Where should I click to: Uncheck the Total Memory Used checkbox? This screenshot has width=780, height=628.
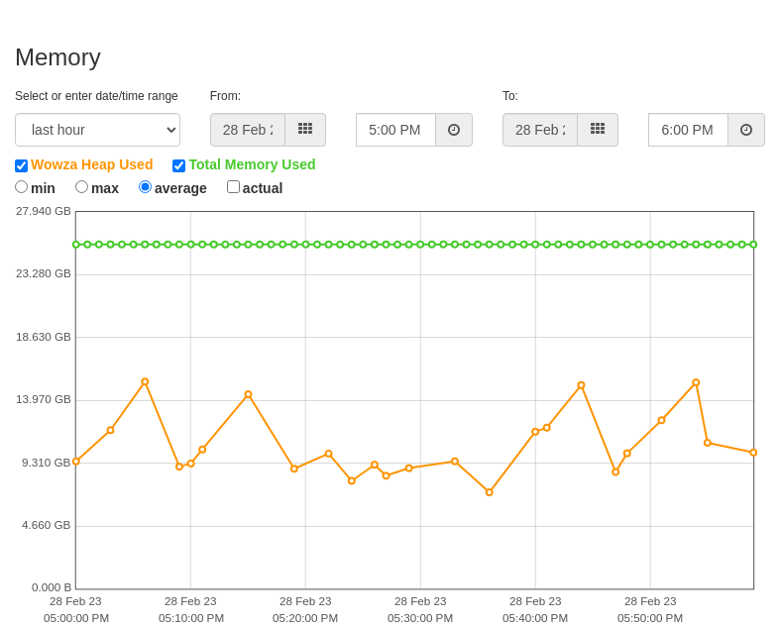[178, 165]
